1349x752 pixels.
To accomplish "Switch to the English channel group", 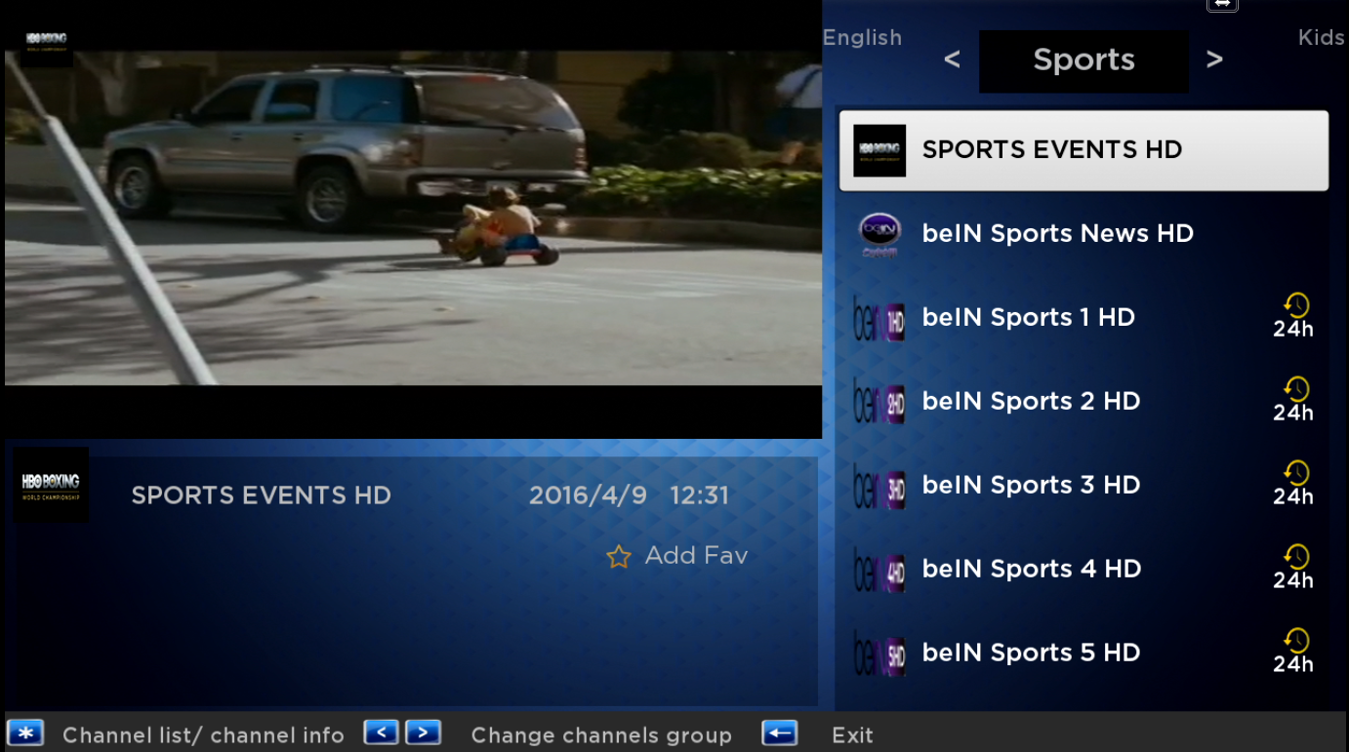I will (x=862, y=38).
